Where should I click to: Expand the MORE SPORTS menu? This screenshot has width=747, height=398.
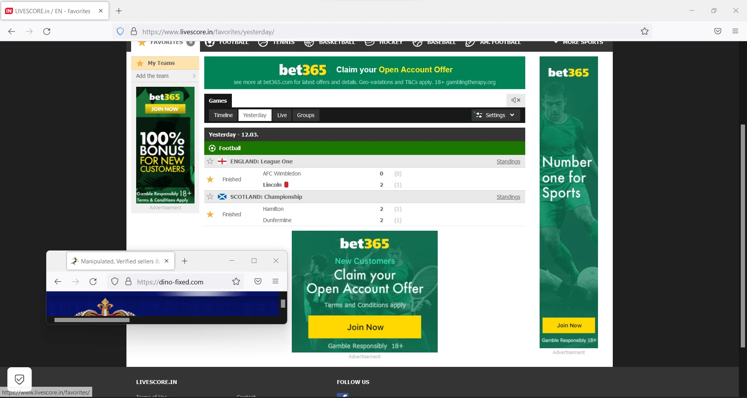click(579, 42)
